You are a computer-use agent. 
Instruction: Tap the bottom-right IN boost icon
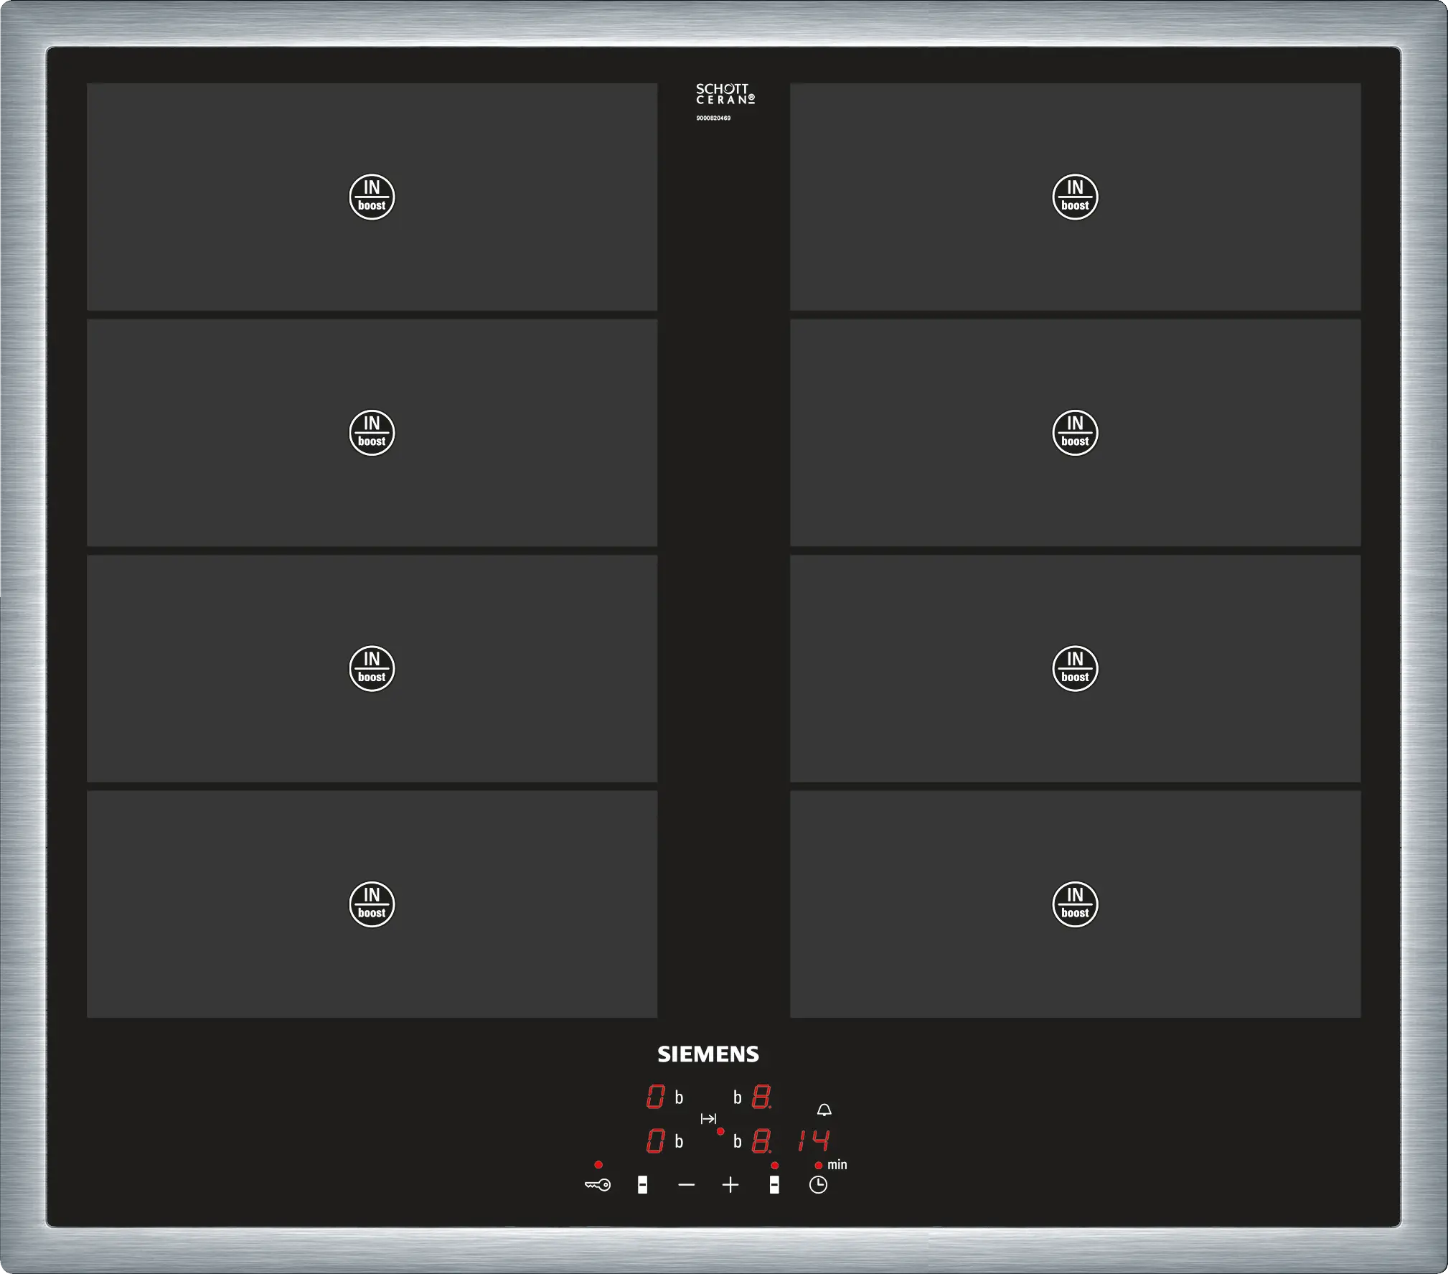[1075, 904]
